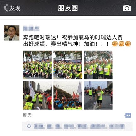
Task: View second group photo with banner
Action: 68,65
